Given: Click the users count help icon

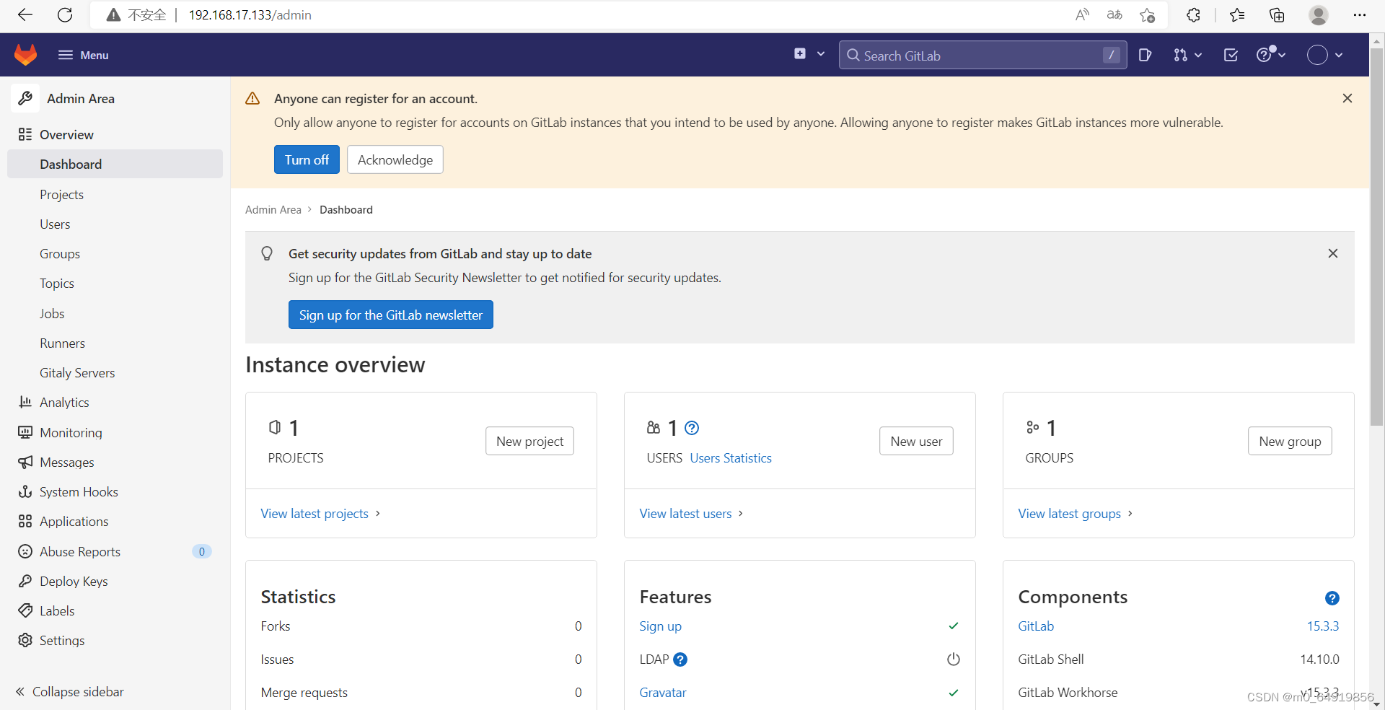Looking at the screenshot, I should 692,428.
